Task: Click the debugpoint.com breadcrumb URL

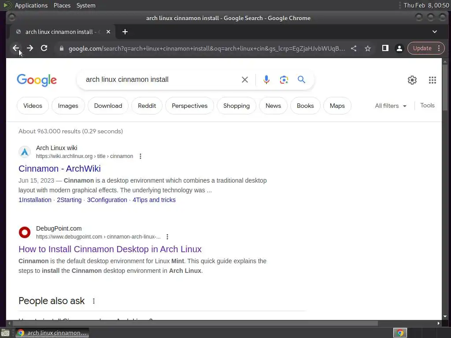Action: click(98, 237)
